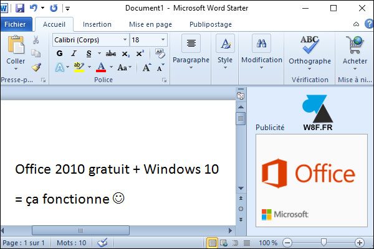
Task: Click the Acheter shopping cart button
Action: 355,54
